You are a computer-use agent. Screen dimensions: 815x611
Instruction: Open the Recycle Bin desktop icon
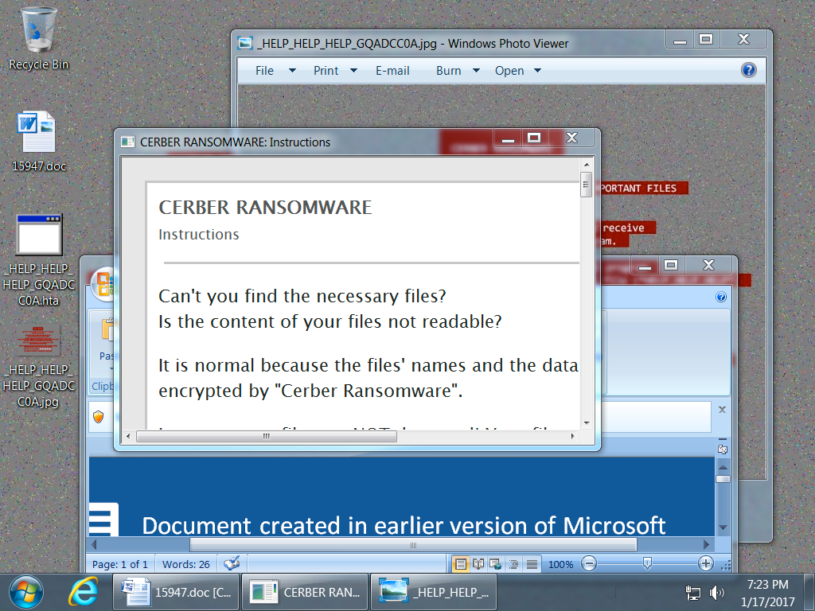(x=38, y=39)
